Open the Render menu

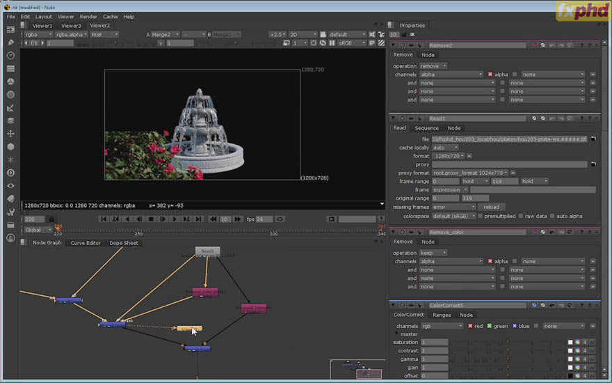pos(88,17)
